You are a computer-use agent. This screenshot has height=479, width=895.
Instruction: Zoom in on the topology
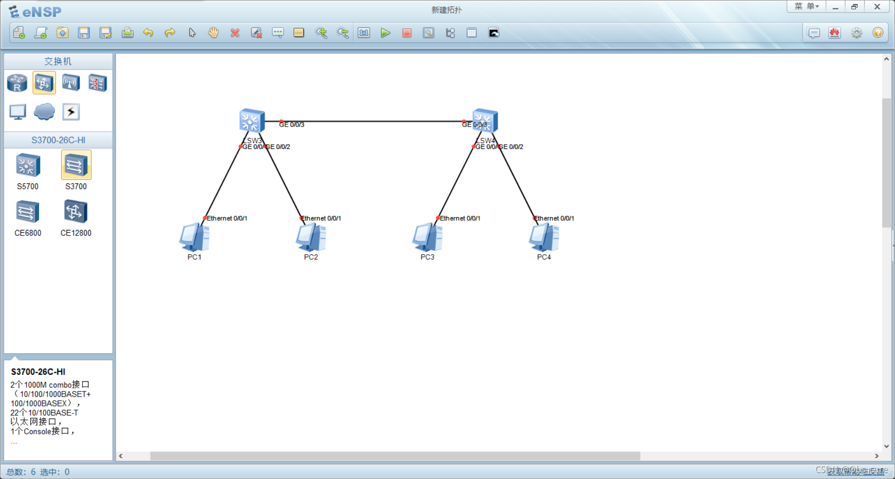(321, 33)
